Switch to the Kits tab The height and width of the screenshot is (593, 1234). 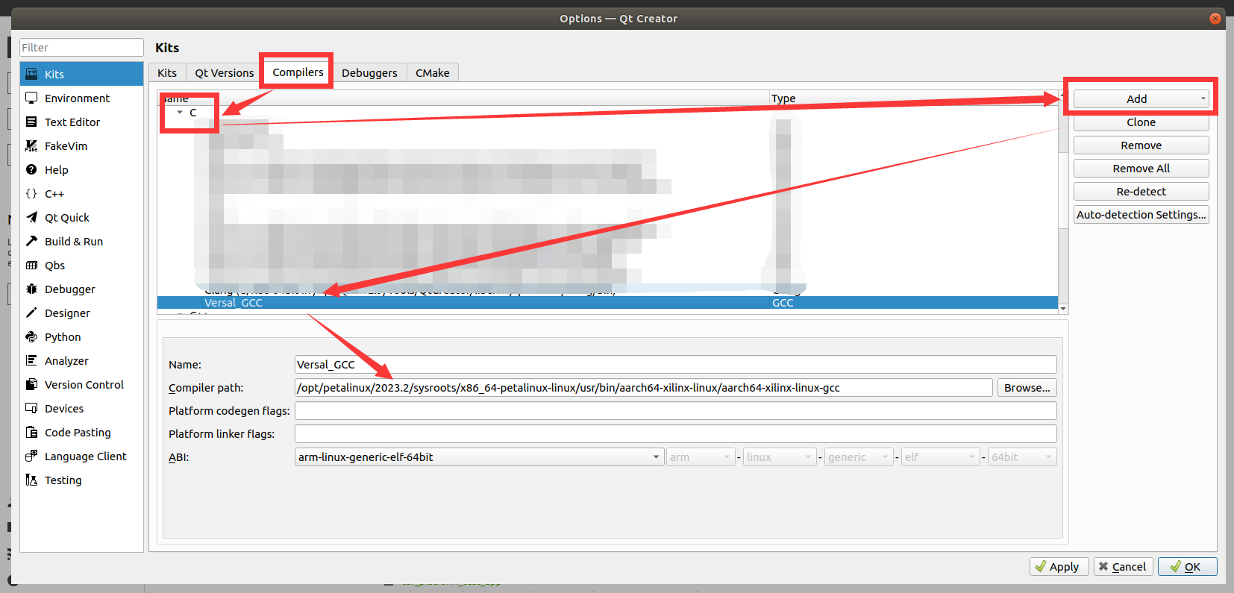(167, 72)
